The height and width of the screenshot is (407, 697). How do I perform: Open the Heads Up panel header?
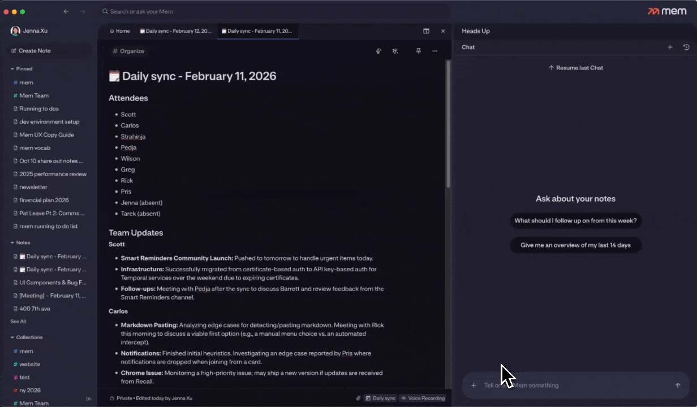click(x=476, y=31)
